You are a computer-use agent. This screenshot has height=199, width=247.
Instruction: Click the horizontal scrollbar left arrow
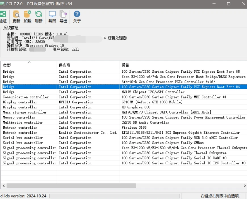click(3, 186)
